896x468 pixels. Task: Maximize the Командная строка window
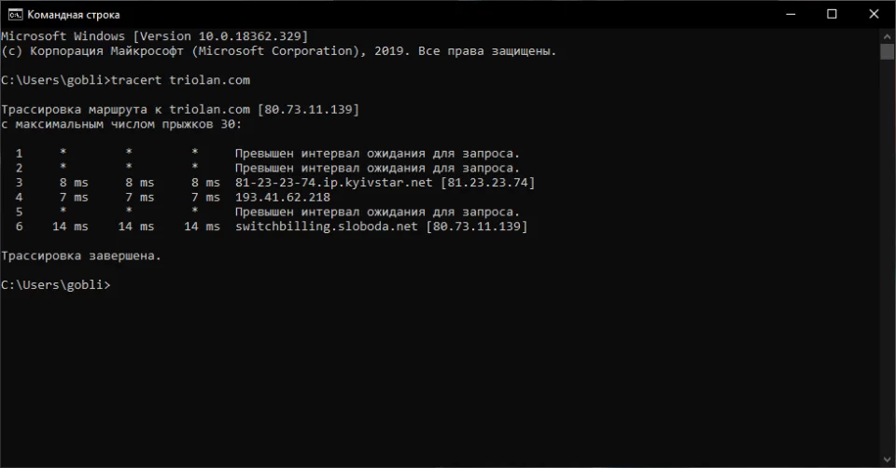832,14
